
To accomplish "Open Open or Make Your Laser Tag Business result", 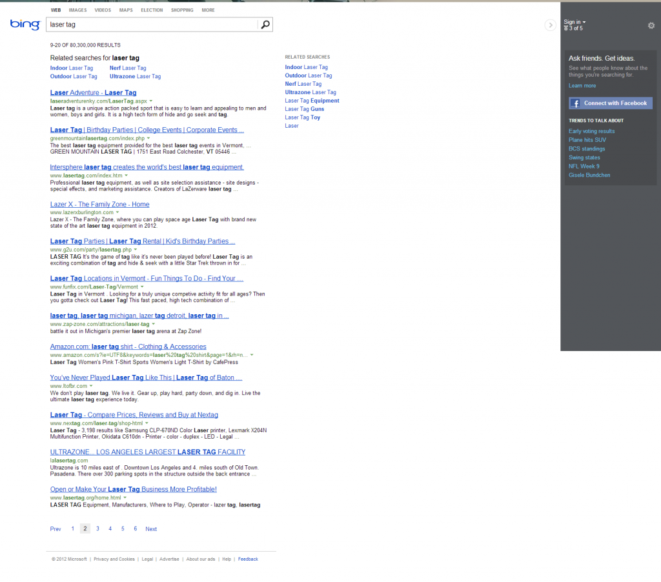I will coord(133,489).
